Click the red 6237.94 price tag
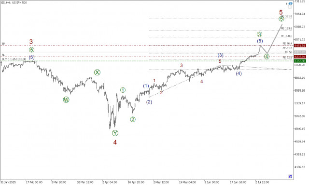Viewport: 309px width, 185px height. point(300,57)
